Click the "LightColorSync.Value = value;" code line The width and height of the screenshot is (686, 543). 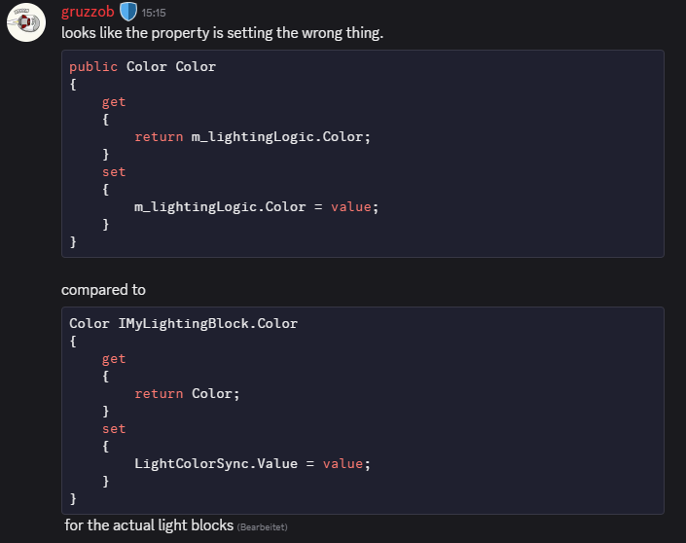253,463
